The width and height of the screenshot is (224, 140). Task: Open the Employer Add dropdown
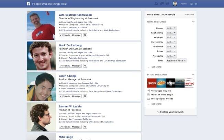(x=171, y=37)
